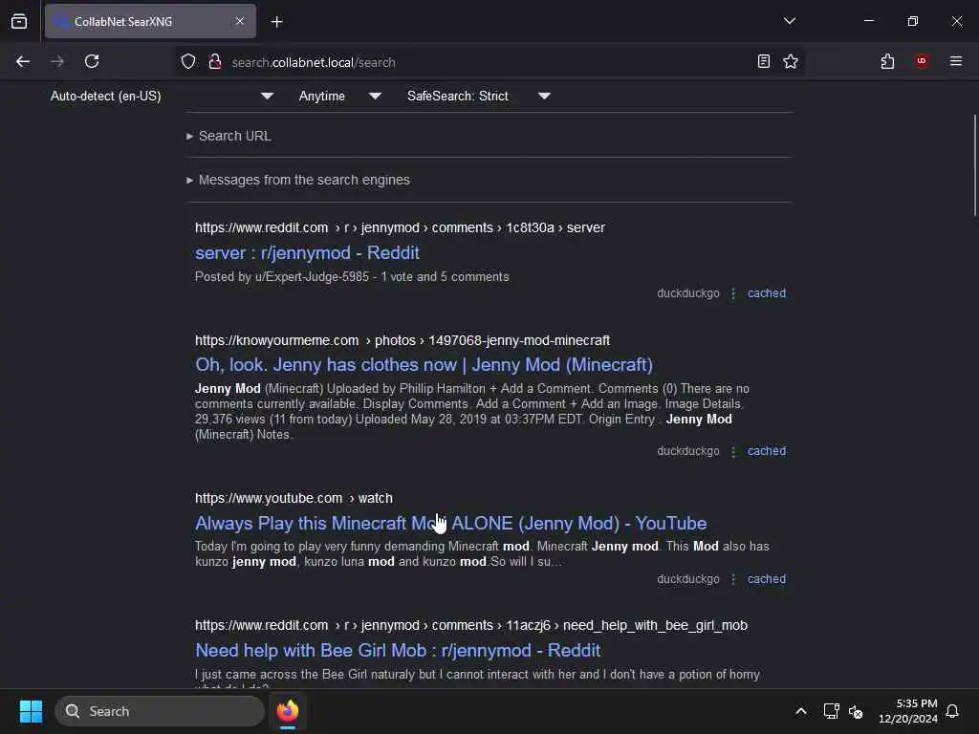Image resolution: width=979 pixels, height=734 pixels.
Task: Click the tracking protection shield icon
Action: [188, 61]
